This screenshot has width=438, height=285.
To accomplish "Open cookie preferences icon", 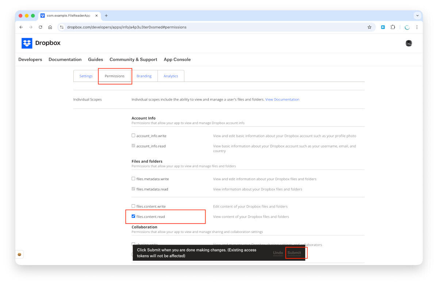I will [x=19, y=254].
